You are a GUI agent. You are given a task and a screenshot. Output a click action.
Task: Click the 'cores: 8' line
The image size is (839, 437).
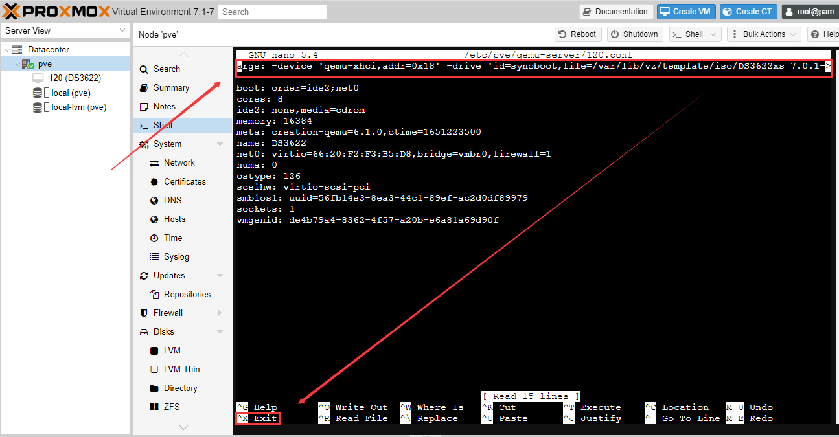point(260,98)
